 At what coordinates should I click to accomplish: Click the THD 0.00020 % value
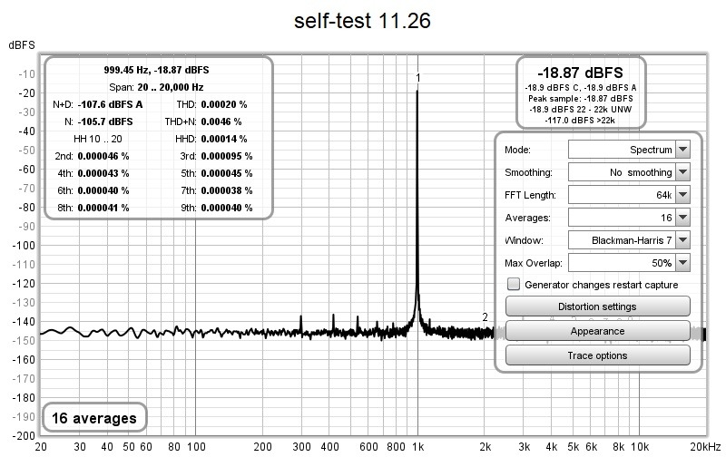(x=224, y=104)
